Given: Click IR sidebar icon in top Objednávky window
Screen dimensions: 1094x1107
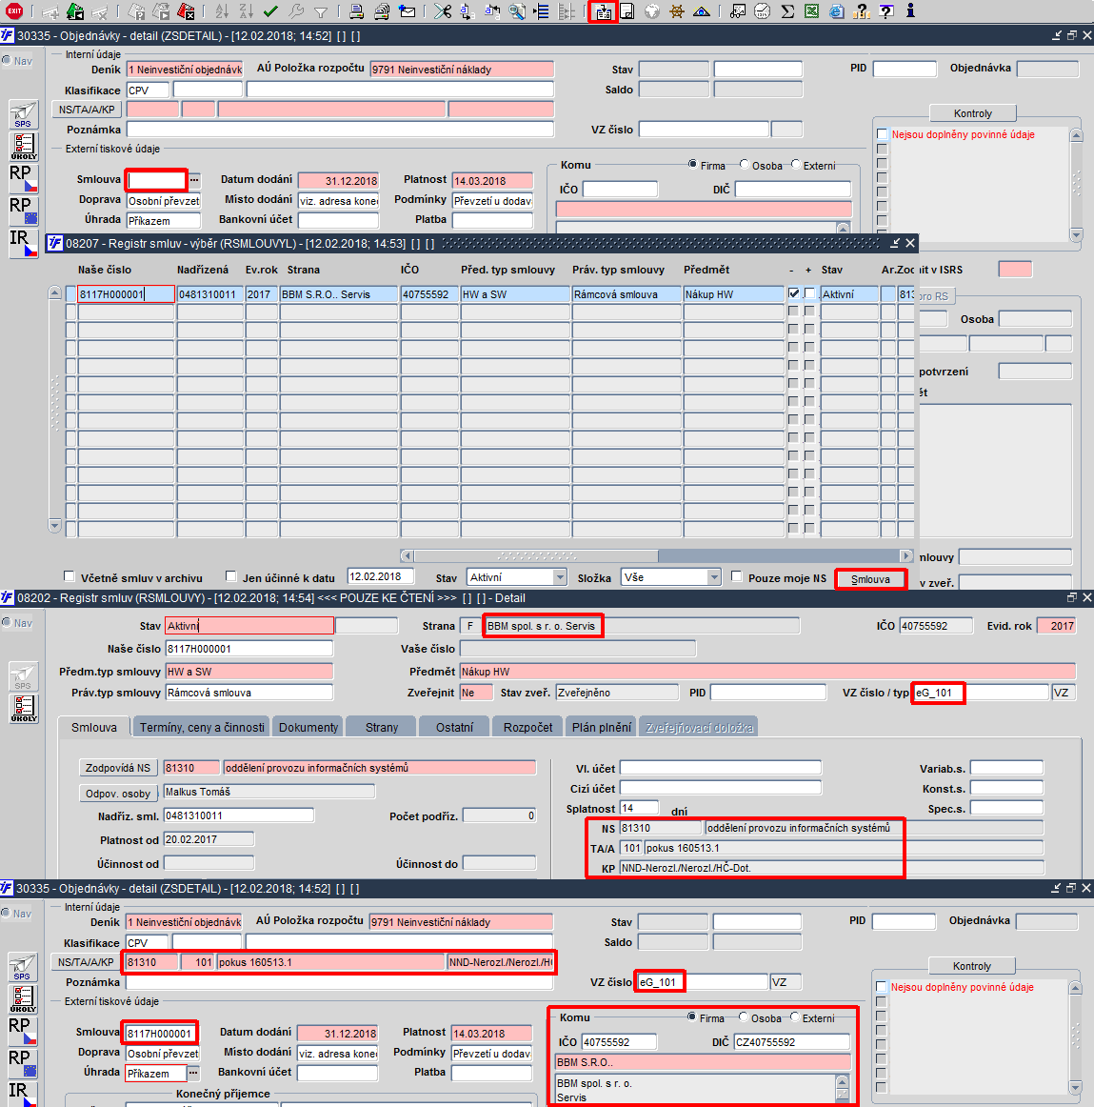Looking at the screenshot, I should coord(23,244).
